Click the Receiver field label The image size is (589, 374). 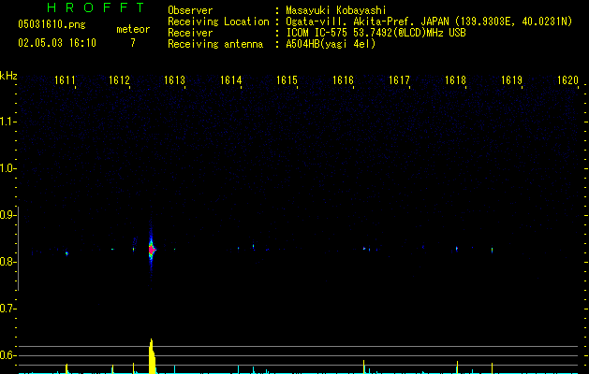190,33
